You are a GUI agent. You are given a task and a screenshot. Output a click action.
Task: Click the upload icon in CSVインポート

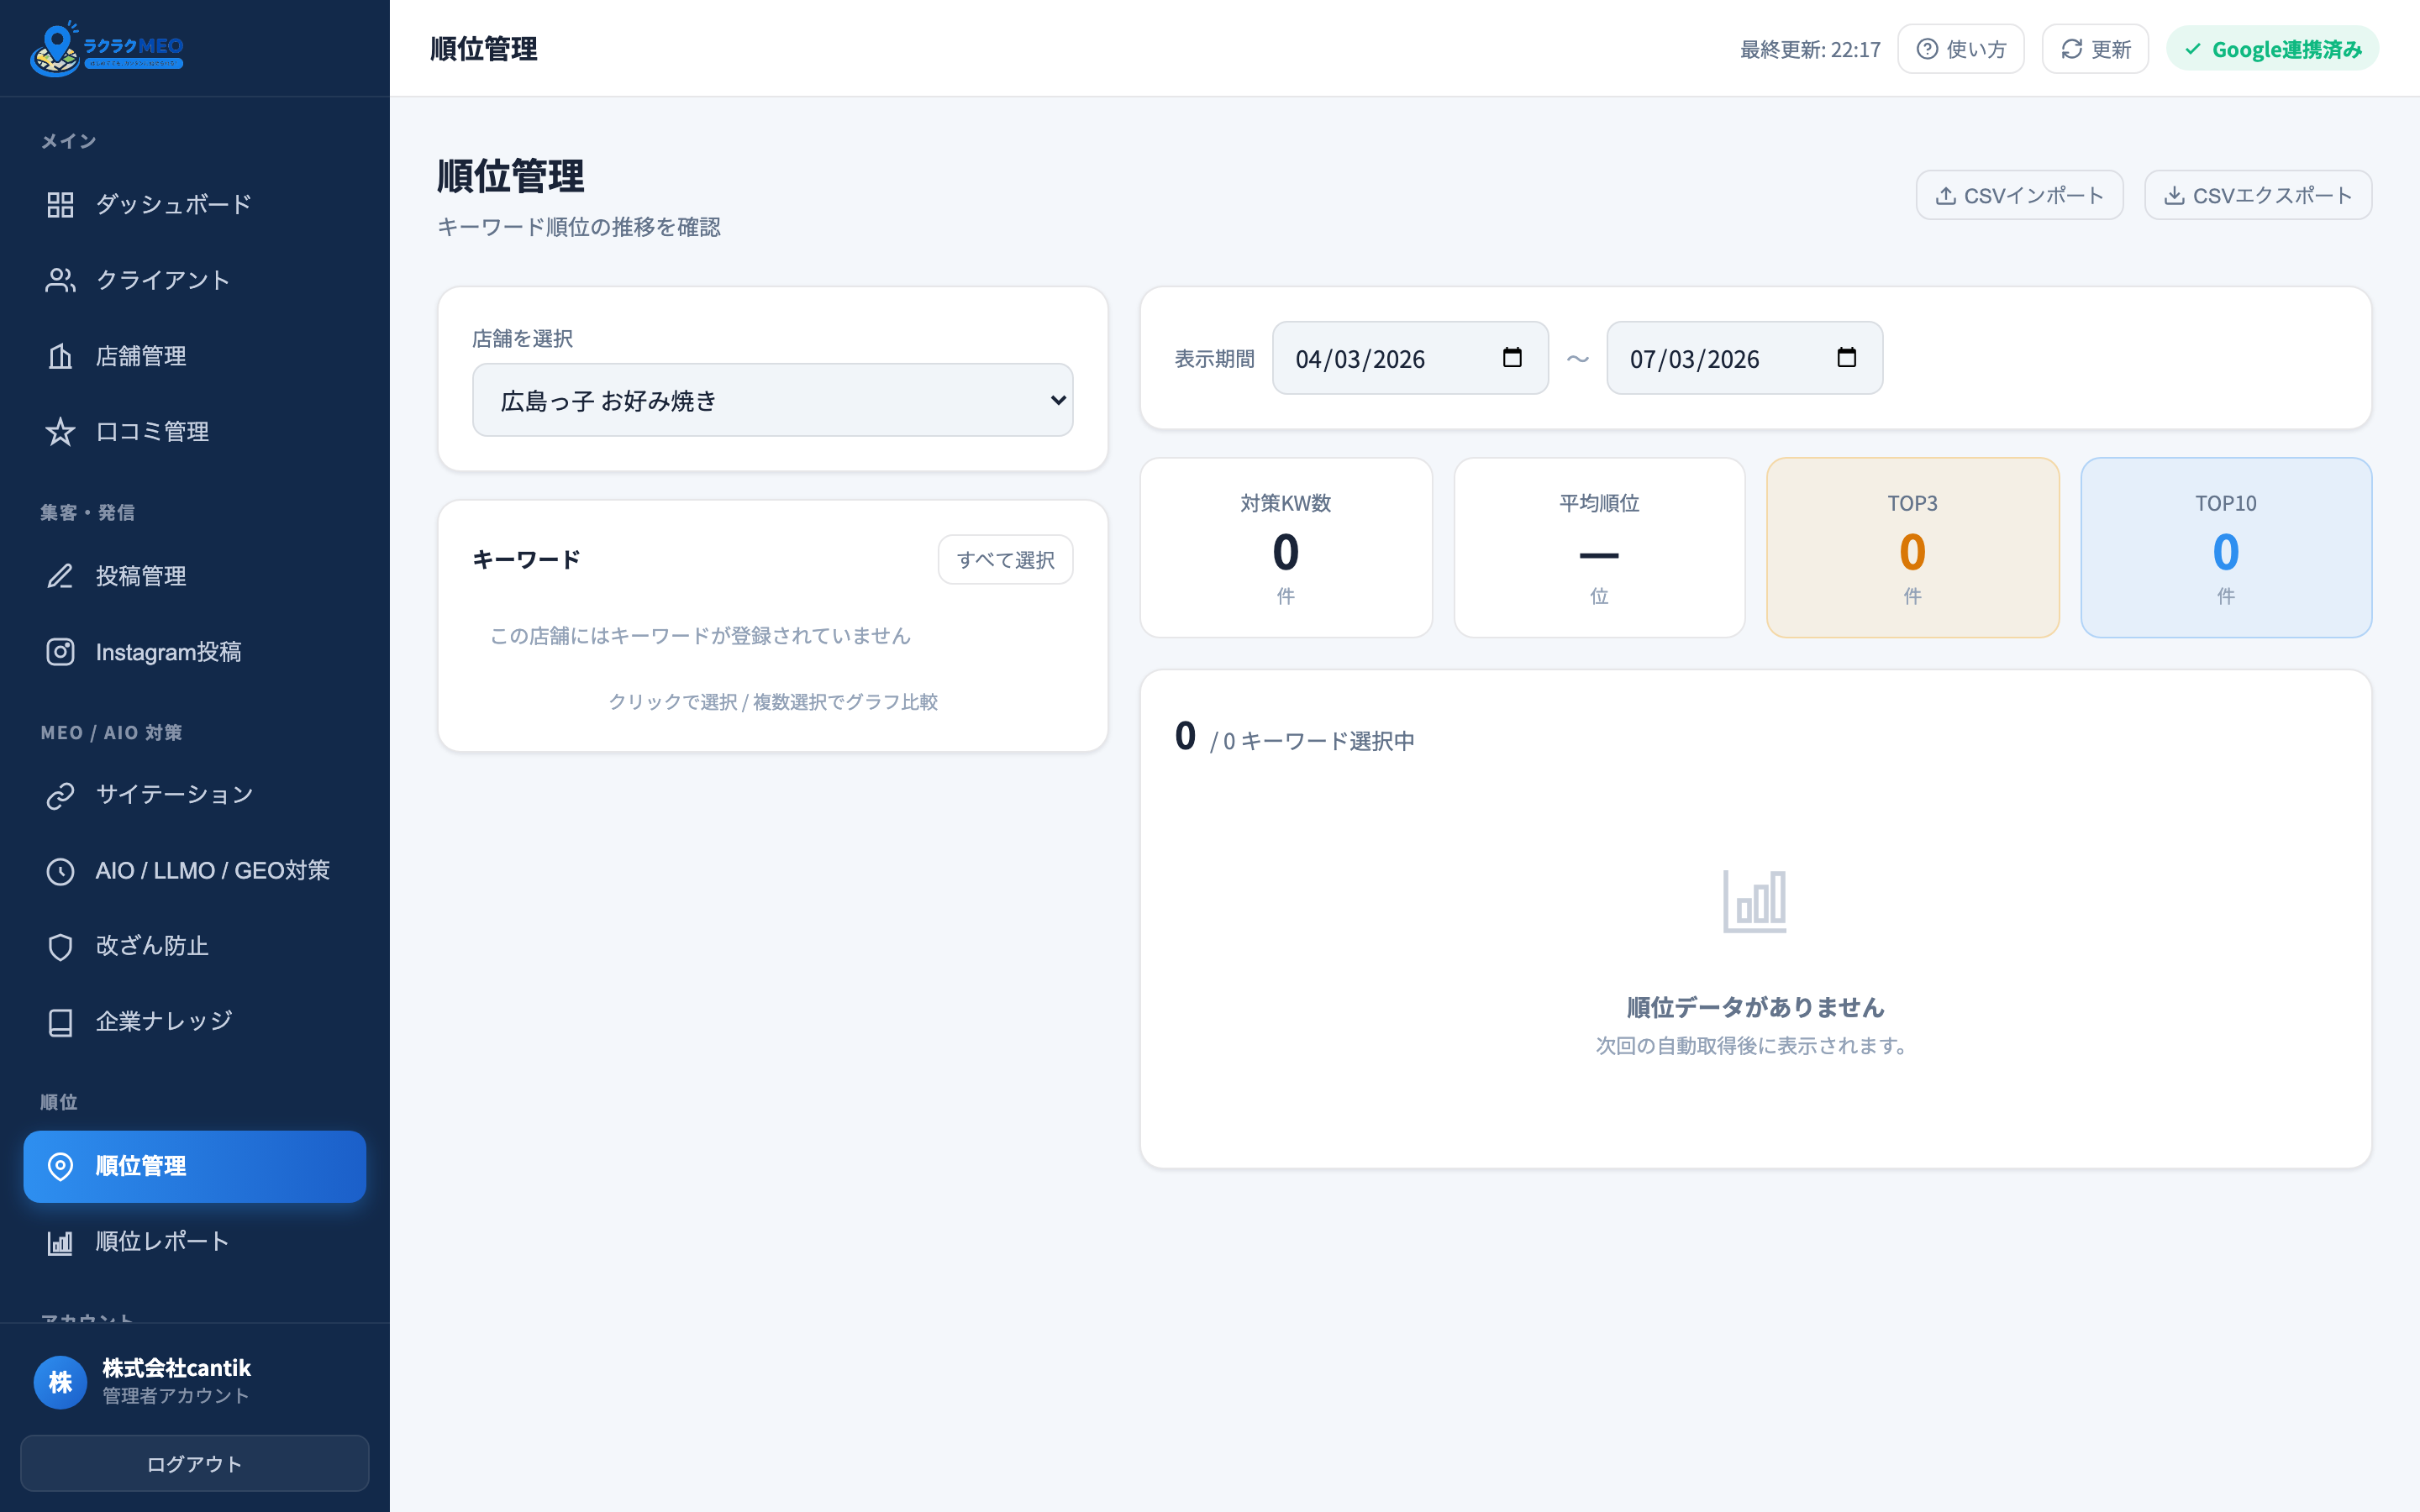click(1946, 196)
